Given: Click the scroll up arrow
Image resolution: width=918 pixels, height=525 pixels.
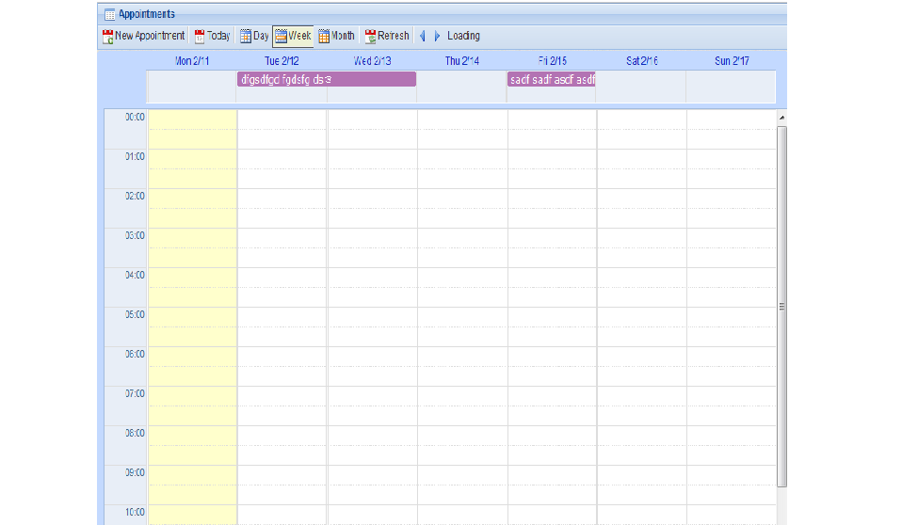Looking at the screenshot, I should point(781,117).
